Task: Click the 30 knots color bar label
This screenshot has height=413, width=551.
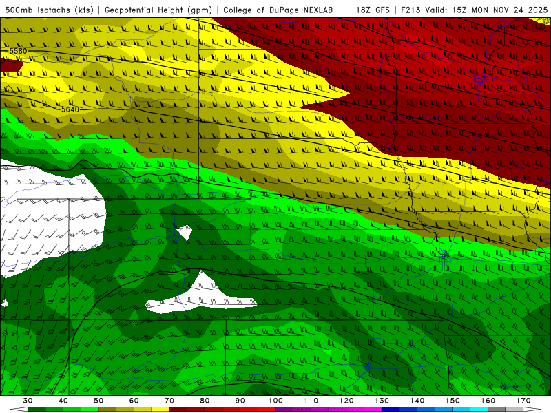Action: (x=28, y=401)
